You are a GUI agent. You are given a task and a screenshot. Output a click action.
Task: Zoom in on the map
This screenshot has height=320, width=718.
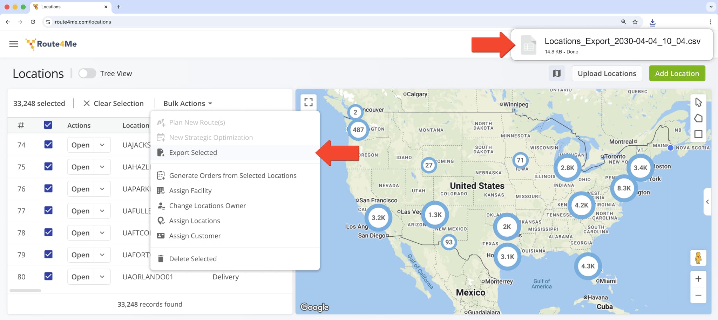coord(698,279)
